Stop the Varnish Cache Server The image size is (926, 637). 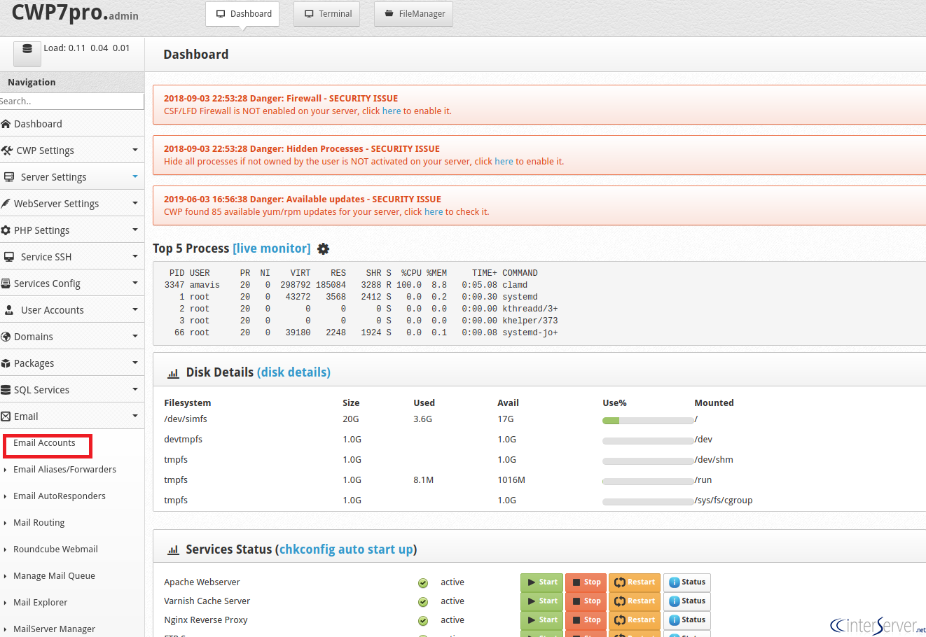pyautogui.click(x=586, y=601)
